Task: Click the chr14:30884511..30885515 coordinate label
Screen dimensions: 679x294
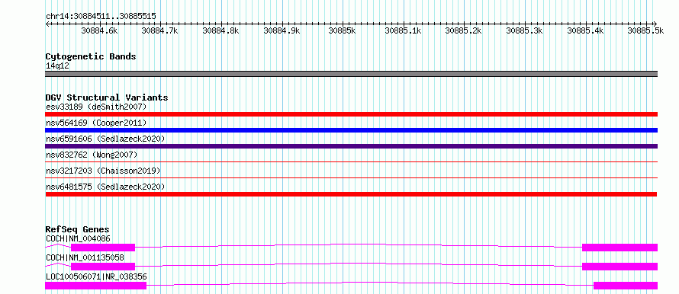Action: pos(101,17)
